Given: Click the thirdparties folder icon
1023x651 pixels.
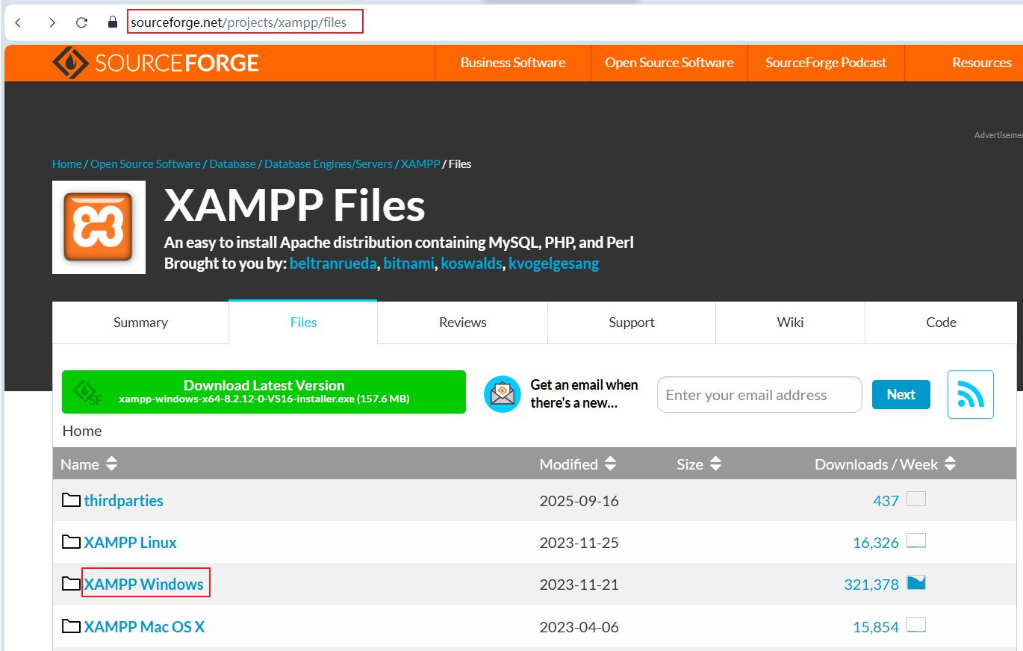Looking at the screenshot, I should [71, 500].
